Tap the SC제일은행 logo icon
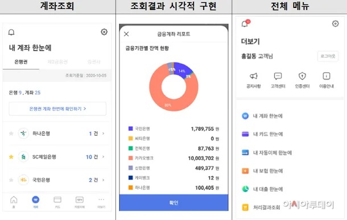Screen dimensions: 347x220 (x=23, y=157)
